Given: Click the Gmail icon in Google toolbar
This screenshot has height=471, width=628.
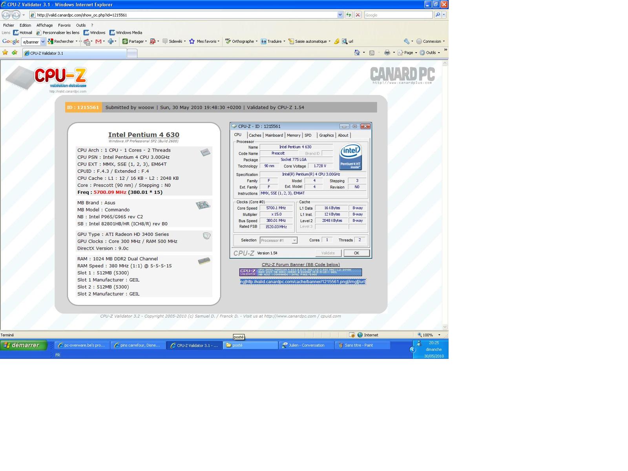Looking at the screenshot, I should pyautogui.click(x=98, y=41).
